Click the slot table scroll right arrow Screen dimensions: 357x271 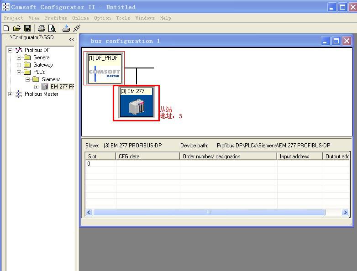click(x=345, y=212)
